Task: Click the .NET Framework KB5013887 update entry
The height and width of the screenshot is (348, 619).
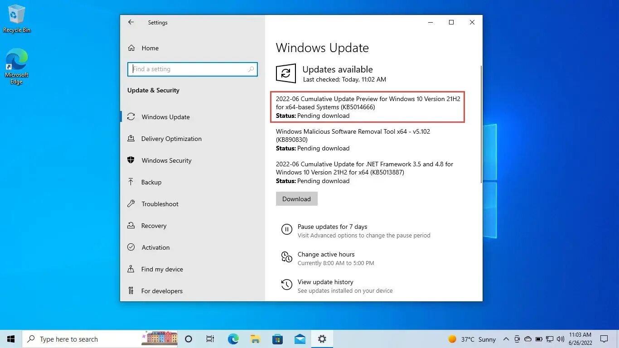Action: tap(365, 168)
